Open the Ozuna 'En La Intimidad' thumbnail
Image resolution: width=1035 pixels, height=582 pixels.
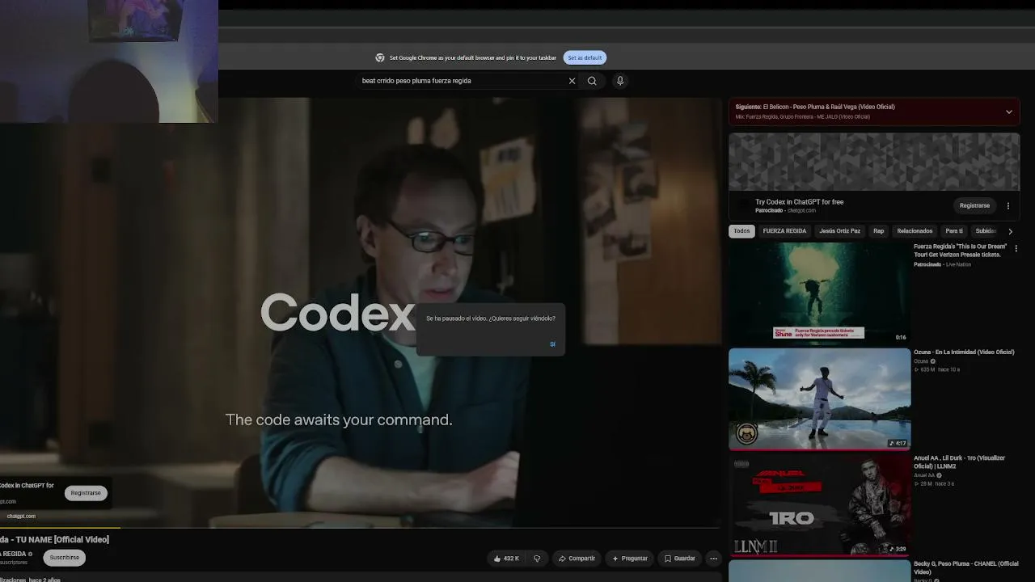point(820,399)
